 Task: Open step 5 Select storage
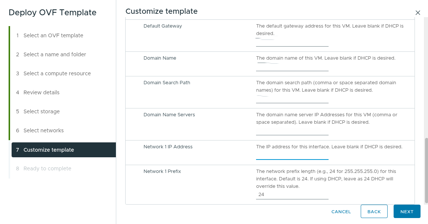click(45, 111)
